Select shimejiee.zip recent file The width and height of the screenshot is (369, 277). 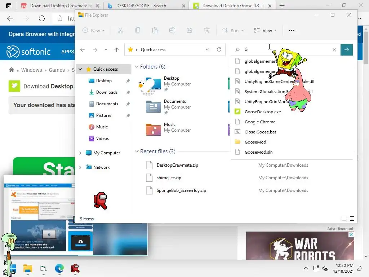(169, 178)
